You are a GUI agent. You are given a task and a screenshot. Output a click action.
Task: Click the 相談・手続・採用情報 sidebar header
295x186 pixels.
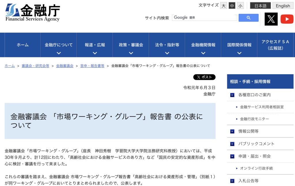[x=260, y=81]
